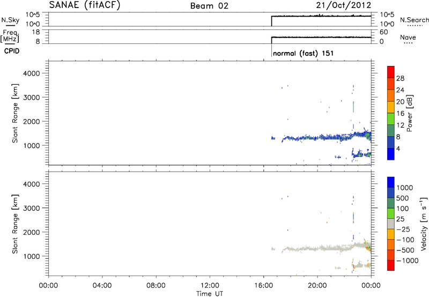Click the 4000 tick on power panel
This screenshot has height=297, width=429.
(x=31, y=73)
